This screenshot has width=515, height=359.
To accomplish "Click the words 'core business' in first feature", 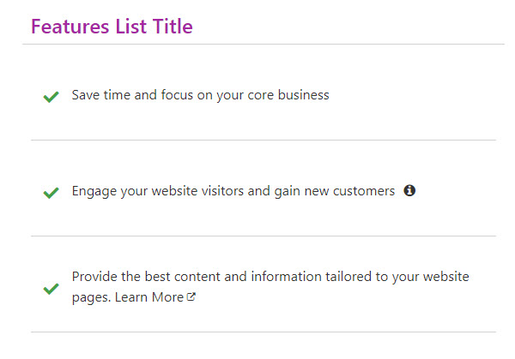I will (288, 95).
